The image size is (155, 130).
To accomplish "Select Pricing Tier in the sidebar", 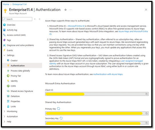I will pyautogui.click(x=16, y=76).
